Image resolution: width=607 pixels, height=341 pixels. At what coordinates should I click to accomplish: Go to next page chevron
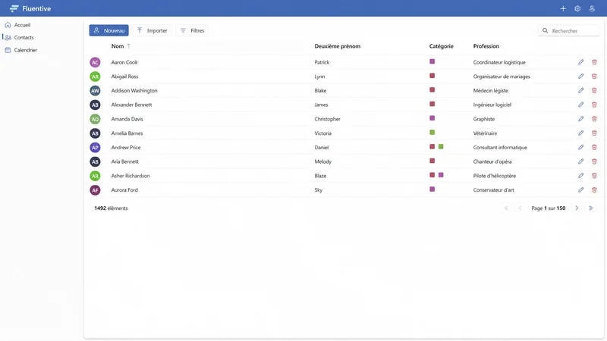(577, 208)
